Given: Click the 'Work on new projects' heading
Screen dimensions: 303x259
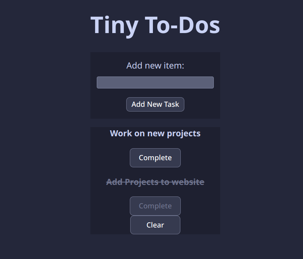Looking at the screenshot, I should click(x=155, y=133).
